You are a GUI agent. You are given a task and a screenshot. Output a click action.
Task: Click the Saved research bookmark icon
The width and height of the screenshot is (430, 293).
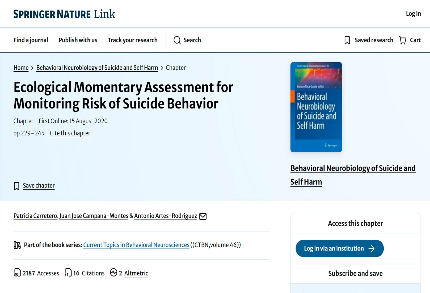(347, 40)
